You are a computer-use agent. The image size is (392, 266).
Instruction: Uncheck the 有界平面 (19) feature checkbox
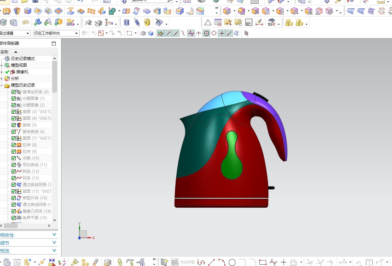14,218
